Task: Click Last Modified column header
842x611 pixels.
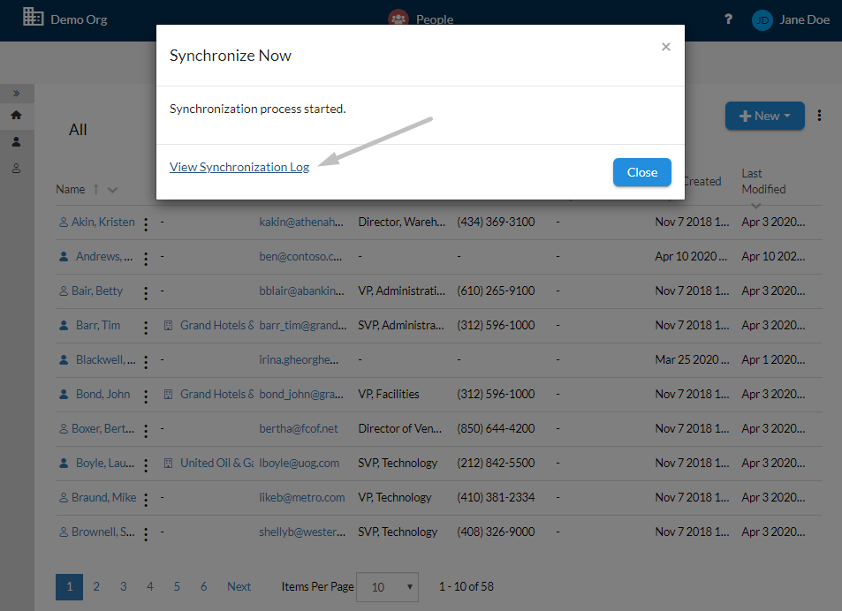Action: (x=763, y=181)
